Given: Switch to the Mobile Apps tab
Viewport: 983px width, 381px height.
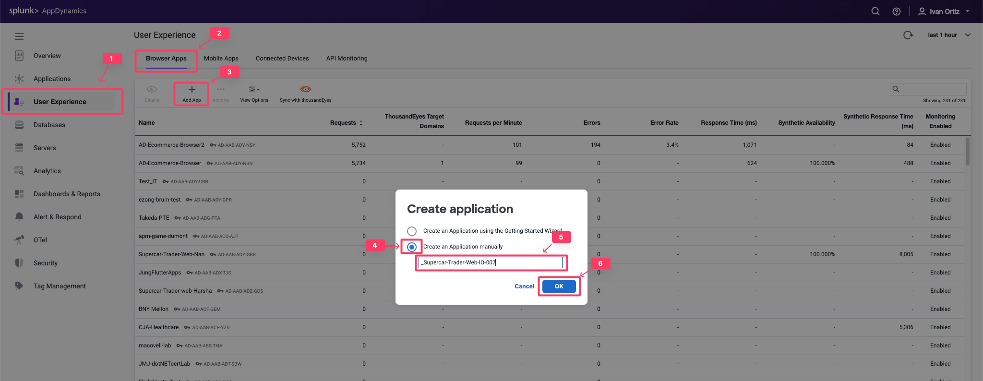Looking at the screenshot, I should (x=221, y=59).
